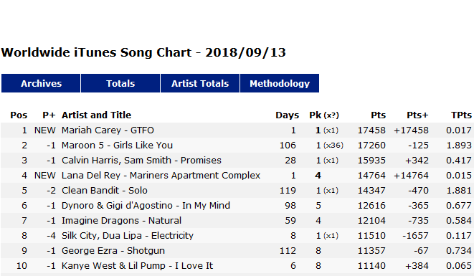The image size is (474, 276).
Task: Click the TPts column header
Action: point(461,115)
